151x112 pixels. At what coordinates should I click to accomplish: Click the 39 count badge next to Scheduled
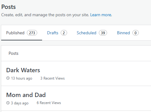pyautogui.click(x=103, y=33)
